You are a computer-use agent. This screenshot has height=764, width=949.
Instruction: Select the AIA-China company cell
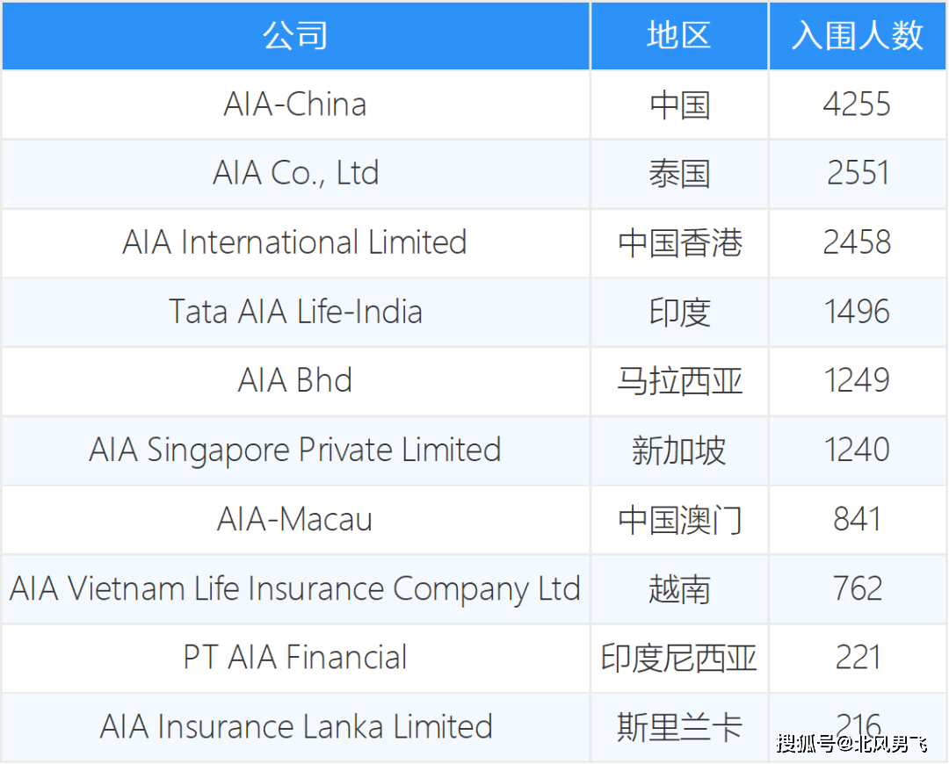click(295, 105)
